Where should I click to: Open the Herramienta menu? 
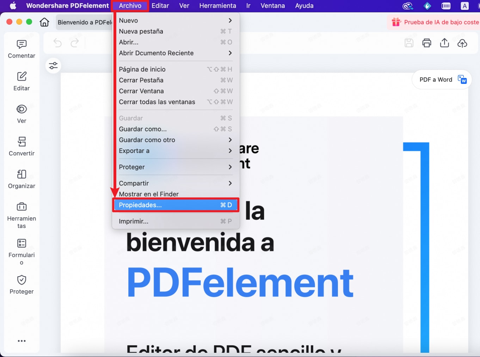pyautogui.click(x=217, y=6)
